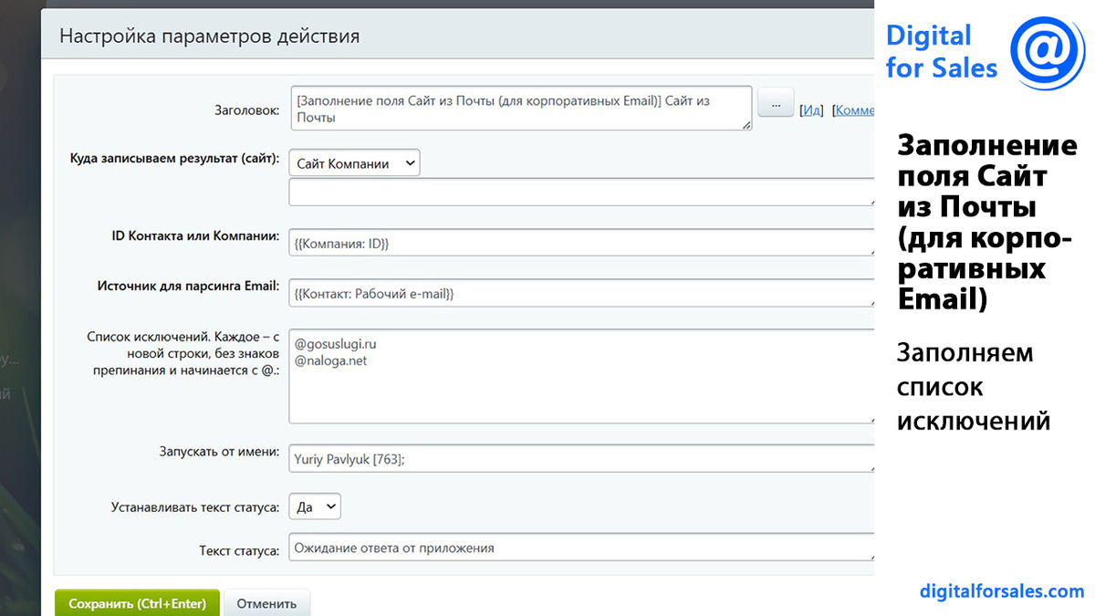Click the "Куда записываем результат (сайт)" label
The width and height of the screenshot is (1095, 616).
pyautogui.click(x=174, y=158)
